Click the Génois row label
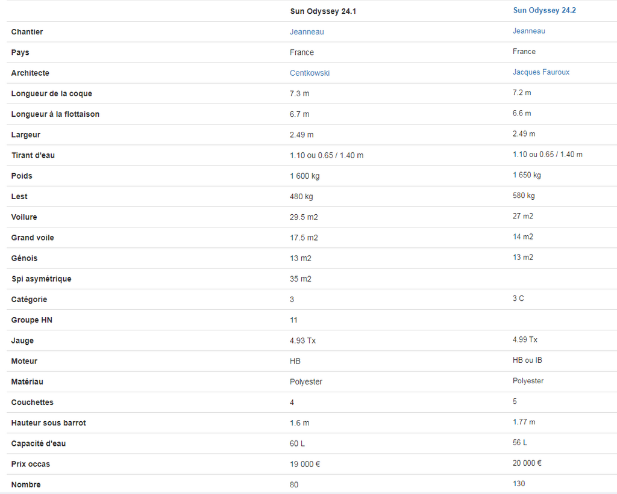Viewport: 617px width, 494px height. [x=24, y=258]
